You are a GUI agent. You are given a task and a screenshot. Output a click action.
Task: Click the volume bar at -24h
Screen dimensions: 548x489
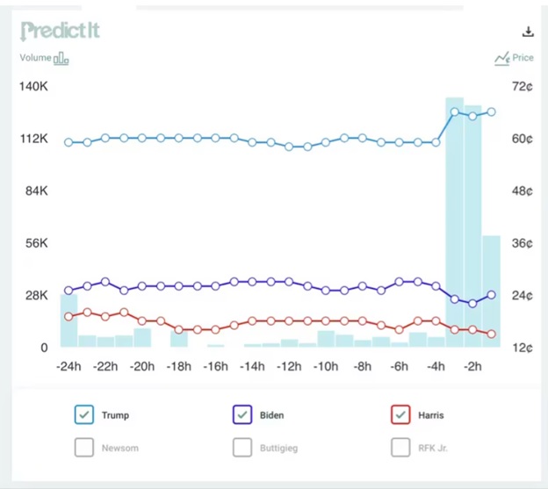68,320
